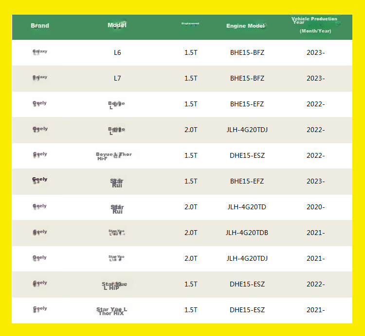Viewport: 365px width, 336px height.
Task: Click the 'Displacement' column header
Action: point(190,23)
